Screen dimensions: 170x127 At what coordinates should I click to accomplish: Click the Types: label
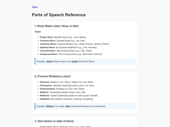[x=38, y=32]
